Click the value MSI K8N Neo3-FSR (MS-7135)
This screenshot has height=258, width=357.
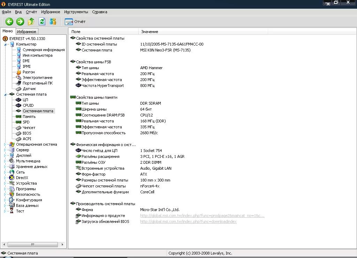(165, 50)
